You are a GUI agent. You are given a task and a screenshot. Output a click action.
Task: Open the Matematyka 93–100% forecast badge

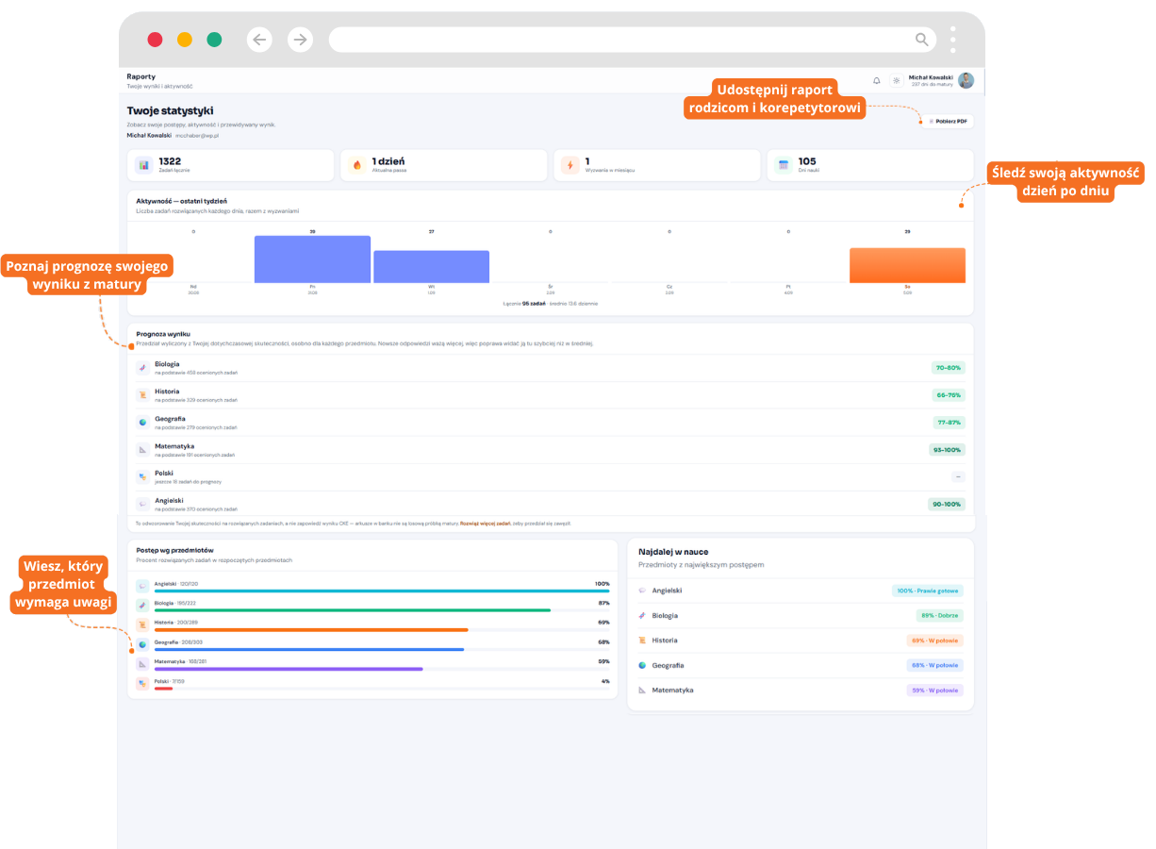tap(947, 450)
